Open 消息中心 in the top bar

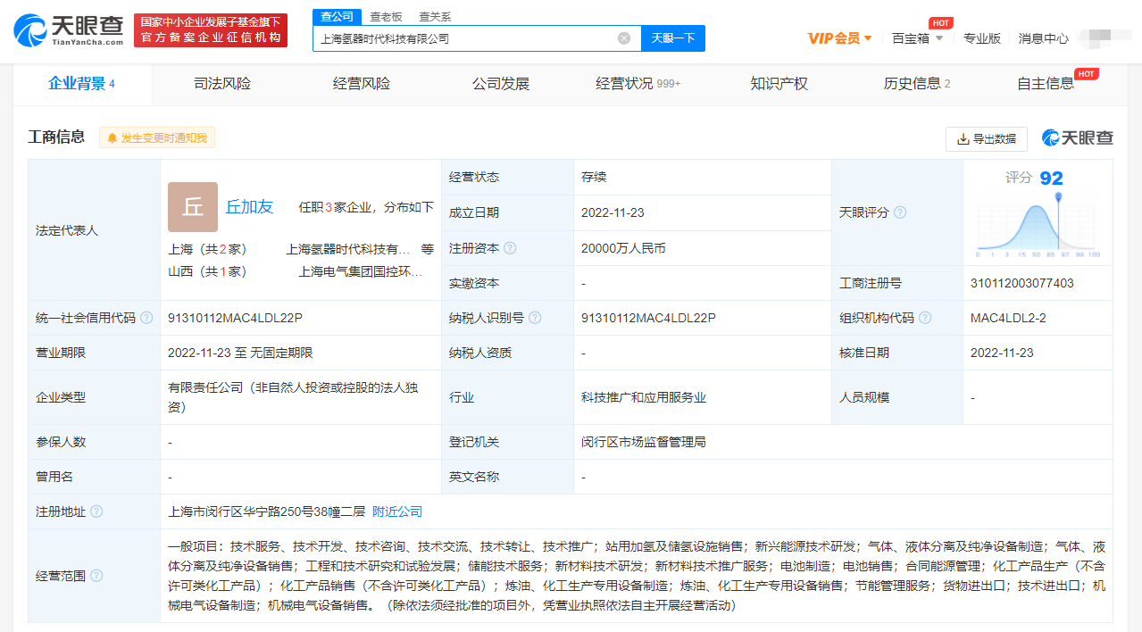click(x=1044, y=38)
